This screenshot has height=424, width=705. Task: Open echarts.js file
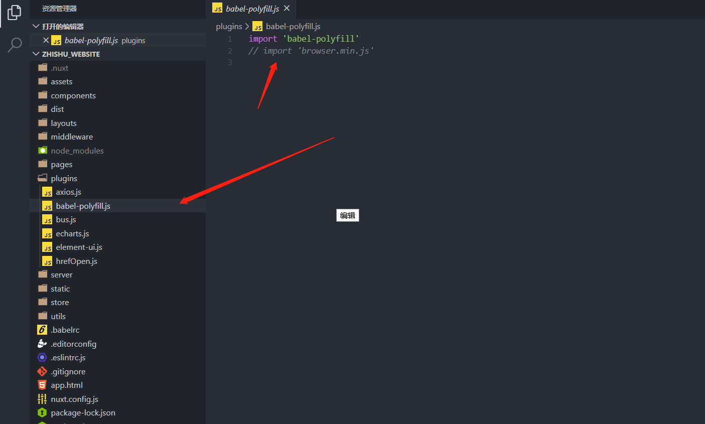tap(117, 233)
